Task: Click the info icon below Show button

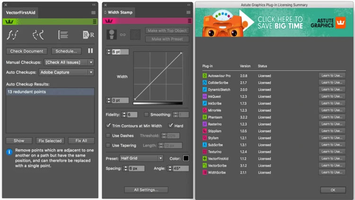Action: (9, 152)
